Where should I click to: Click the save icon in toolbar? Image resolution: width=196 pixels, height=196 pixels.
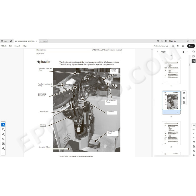(173, 46)
